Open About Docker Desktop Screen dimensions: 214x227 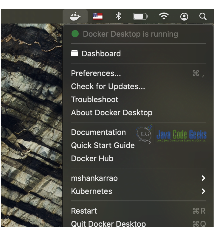[138, 113]
